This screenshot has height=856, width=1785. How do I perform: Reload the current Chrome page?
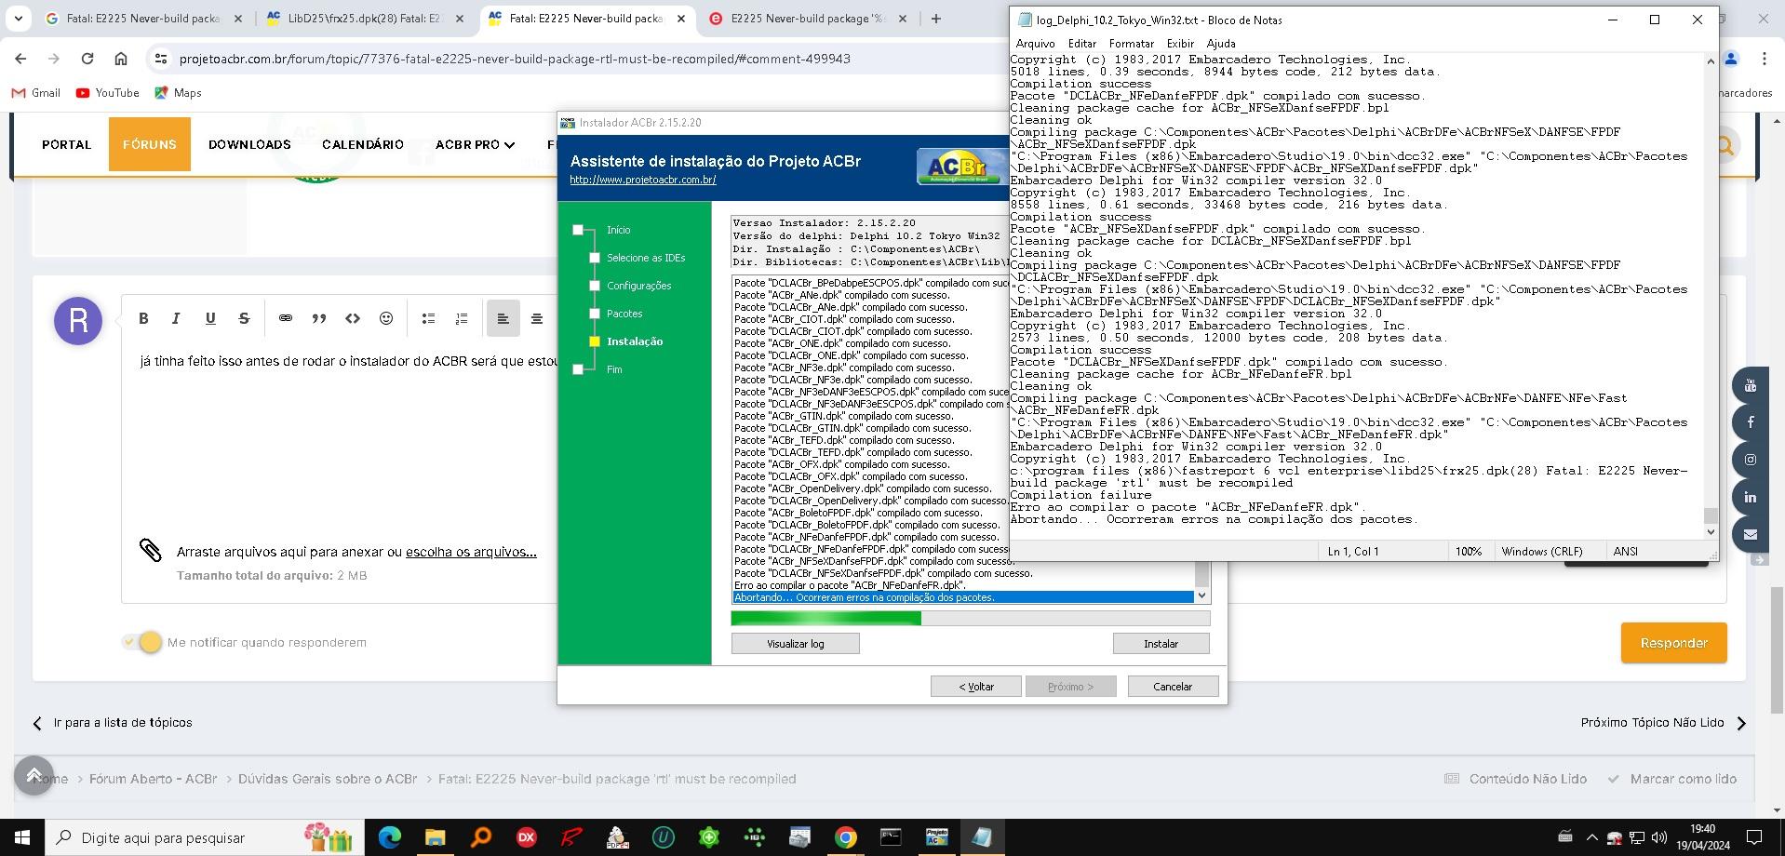pyautogui.click(x=87, y=59)
